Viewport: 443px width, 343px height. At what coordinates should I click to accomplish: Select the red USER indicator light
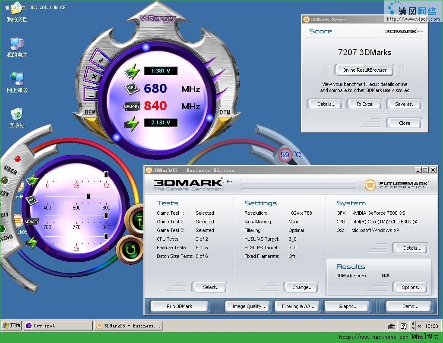coord(18,159)
